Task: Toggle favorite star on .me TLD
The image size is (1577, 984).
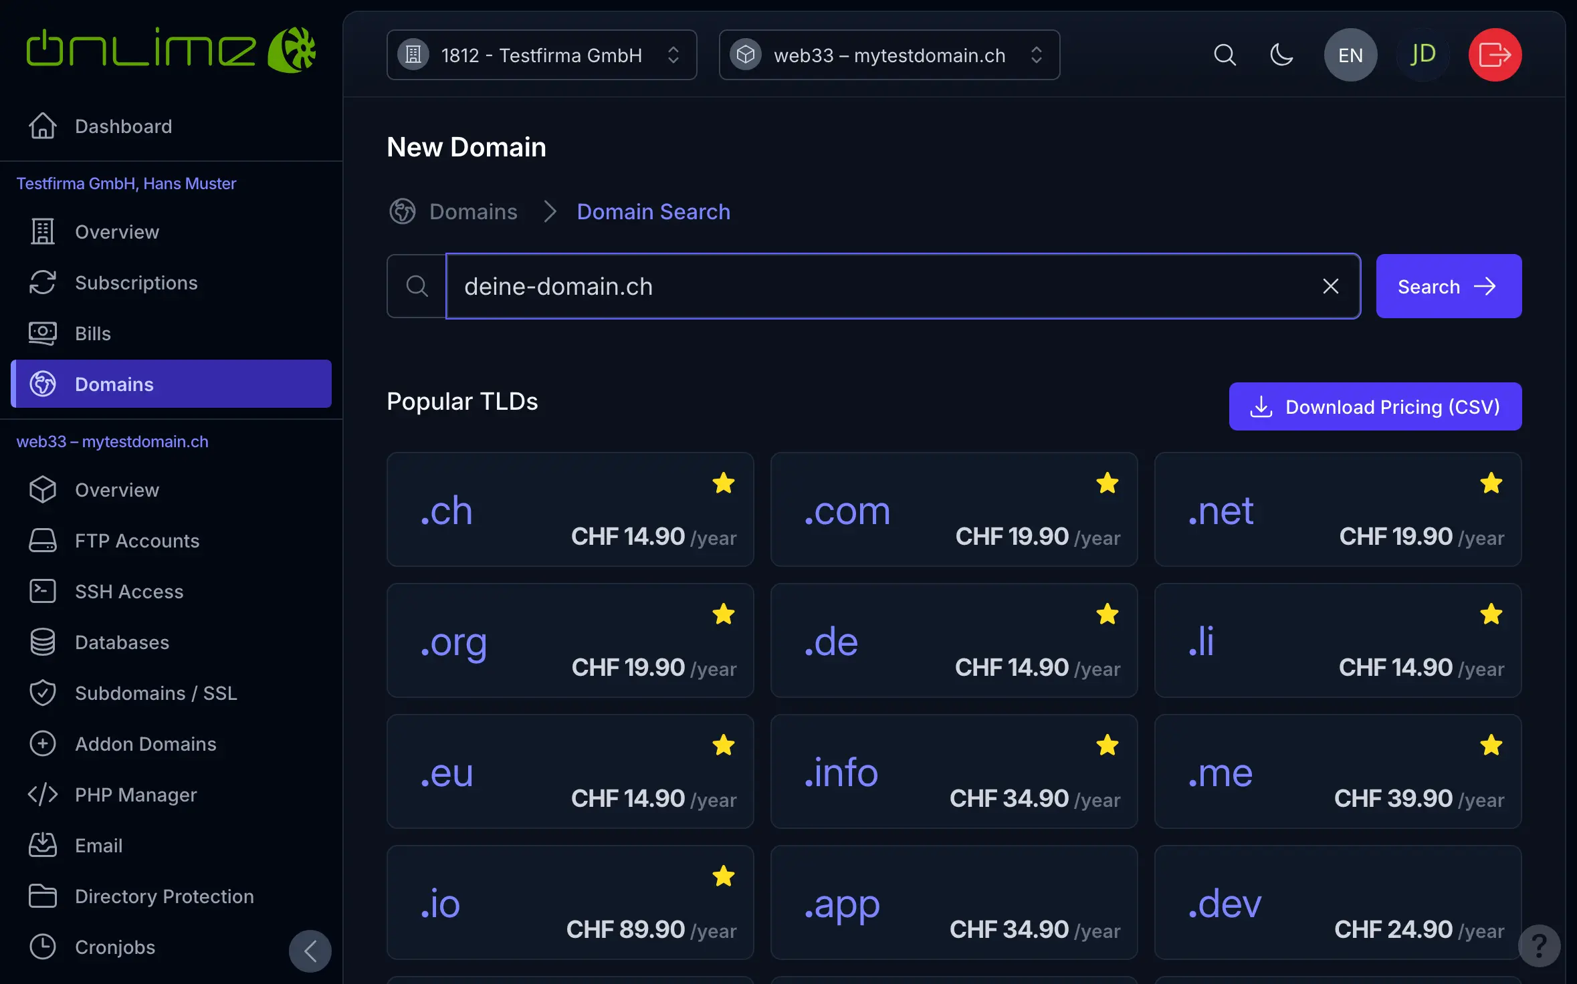Action: (1491, 745)
